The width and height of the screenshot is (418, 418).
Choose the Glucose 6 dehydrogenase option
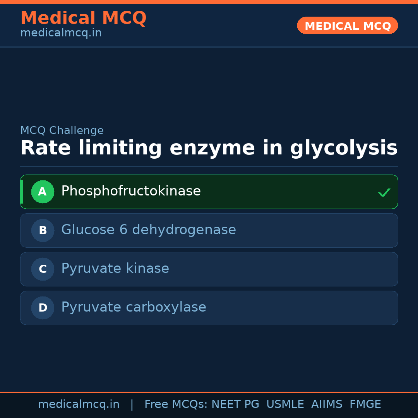pos(149,230)
